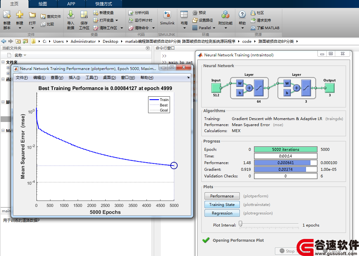
Task: Click Find Files (查找文件) icon
Action: pos(43,16)
